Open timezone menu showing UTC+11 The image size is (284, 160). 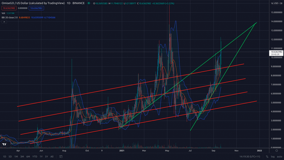[250, 157]
